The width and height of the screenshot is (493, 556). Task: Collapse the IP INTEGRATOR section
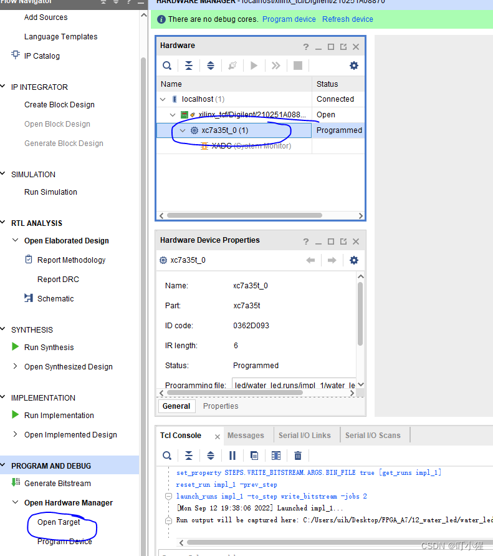[3, 86]
